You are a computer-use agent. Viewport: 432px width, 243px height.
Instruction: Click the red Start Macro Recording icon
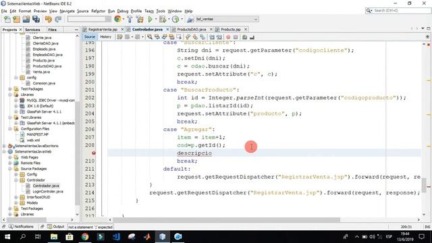(x=228, y=37)
